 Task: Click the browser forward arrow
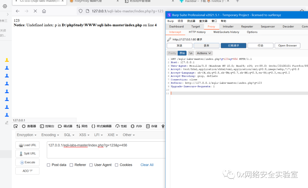(27, 11)
